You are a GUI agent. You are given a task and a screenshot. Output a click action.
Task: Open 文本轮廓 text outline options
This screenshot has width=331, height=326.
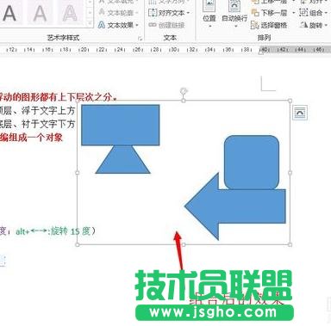point(118,13)
